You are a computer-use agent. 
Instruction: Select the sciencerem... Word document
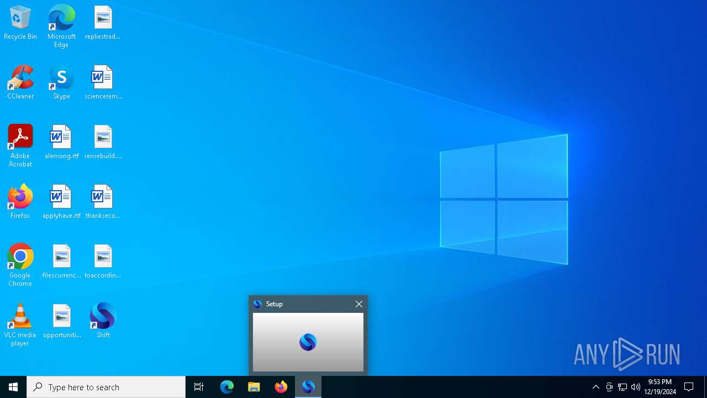point(103,82)
